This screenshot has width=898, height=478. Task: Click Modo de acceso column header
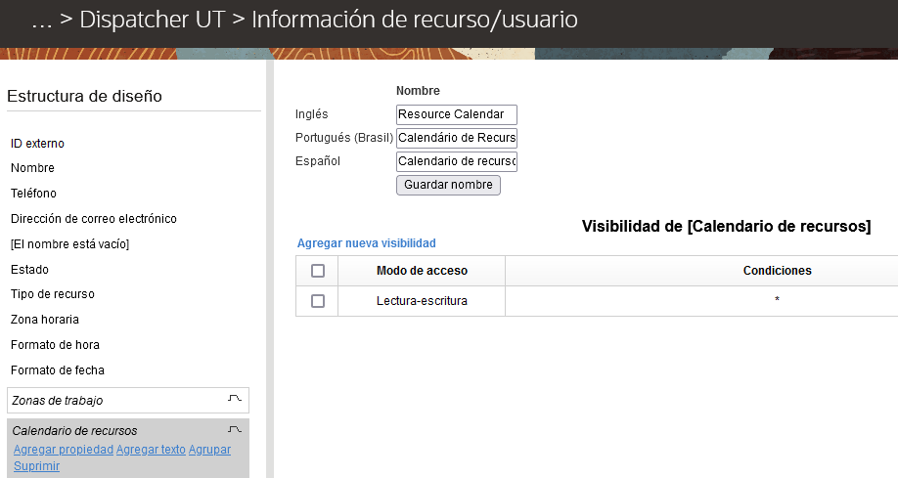(422, 271)
